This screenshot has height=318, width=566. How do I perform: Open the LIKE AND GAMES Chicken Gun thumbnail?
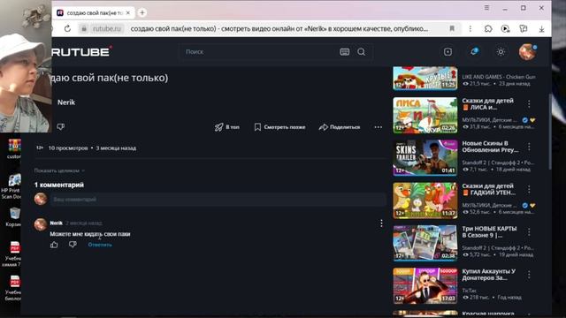point(425,78)
